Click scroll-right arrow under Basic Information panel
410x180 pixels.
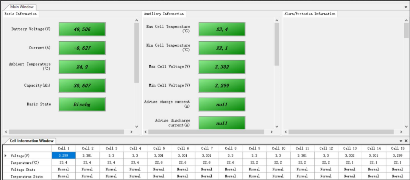point(131,132)
